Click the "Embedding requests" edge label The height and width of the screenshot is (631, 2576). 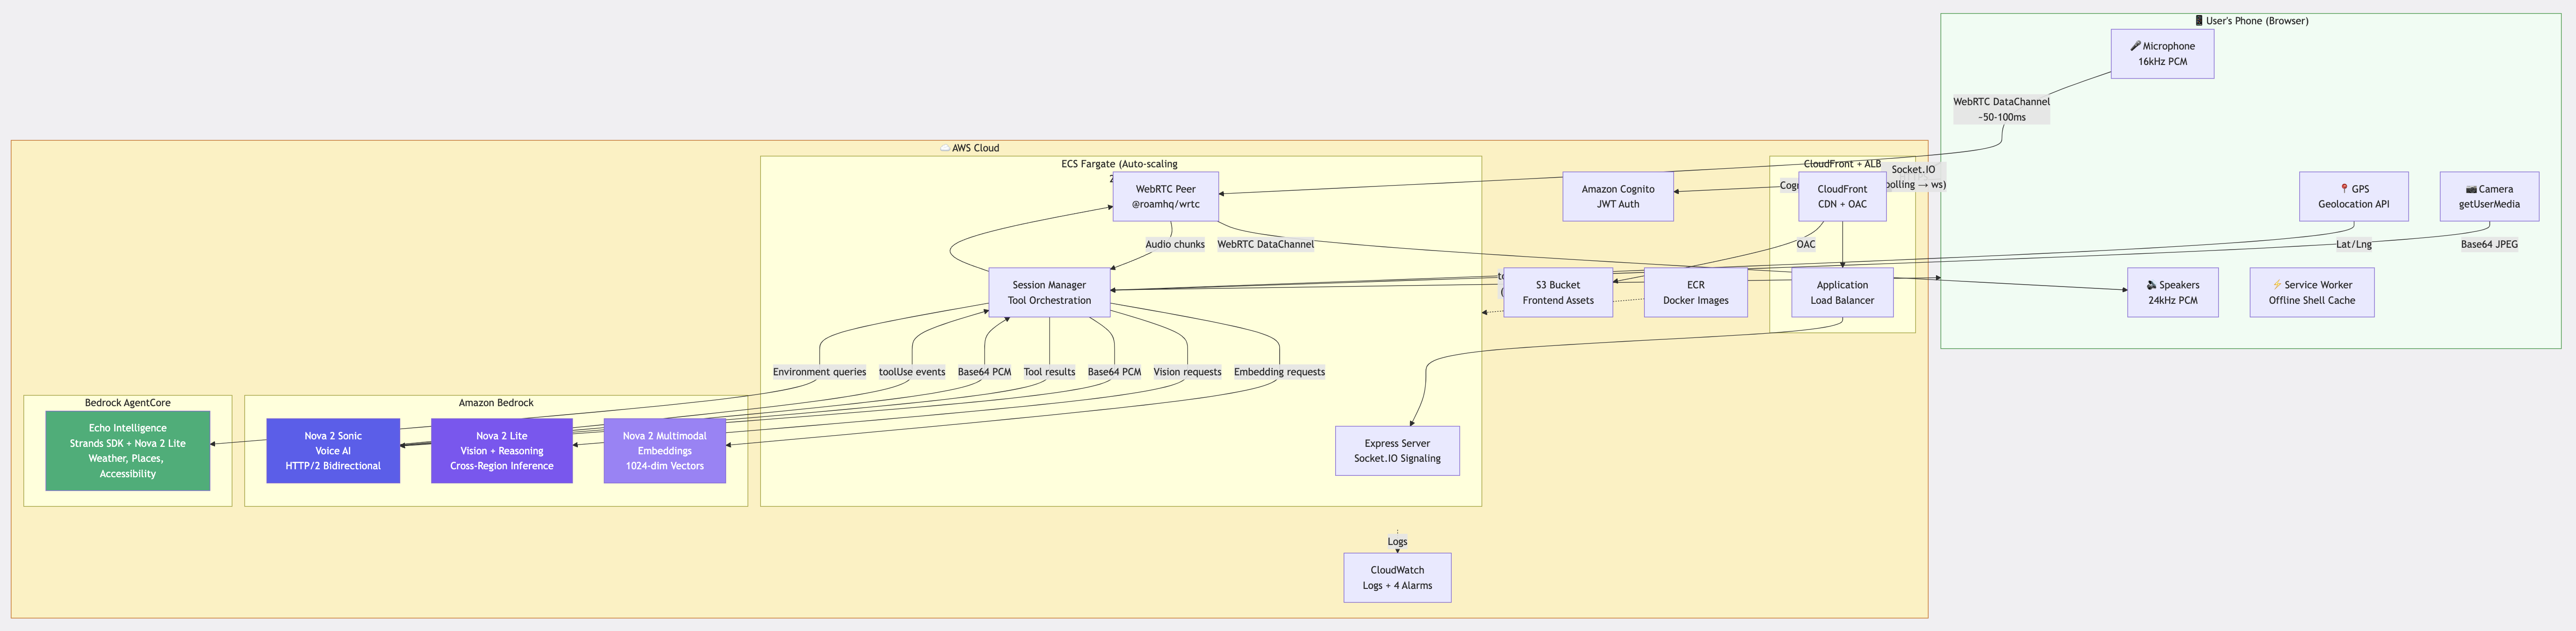click(1279, 372)
